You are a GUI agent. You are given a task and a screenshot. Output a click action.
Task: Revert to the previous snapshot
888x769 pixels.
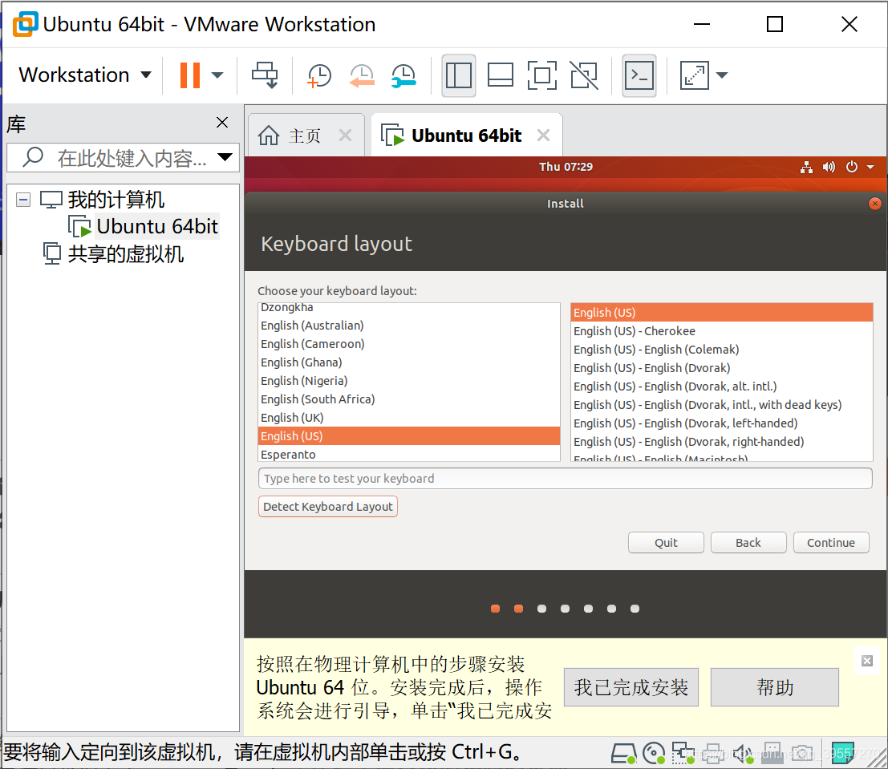[x=361, y=75]
